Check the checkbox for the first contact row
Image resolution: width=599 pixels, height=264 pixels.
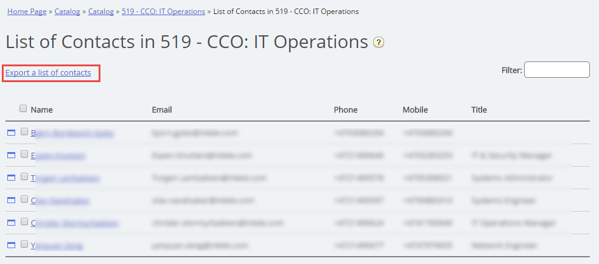coord(24,131)
